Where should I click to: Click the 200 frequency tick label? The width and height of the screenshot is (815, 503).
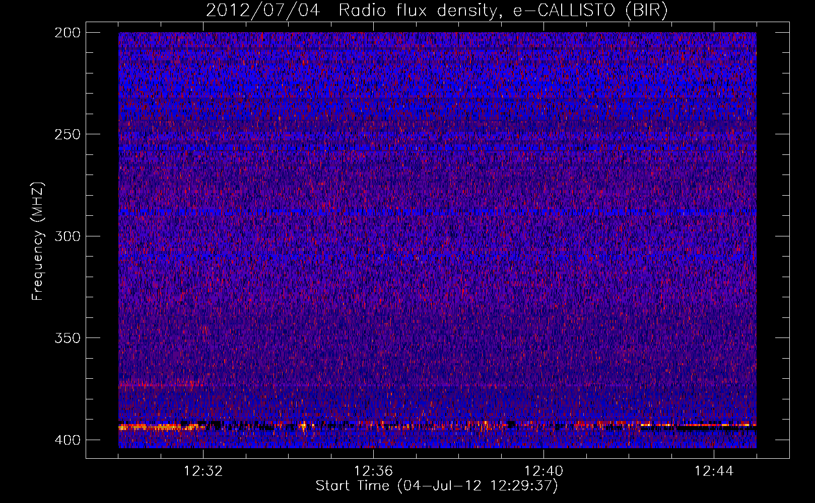[67, 33]
